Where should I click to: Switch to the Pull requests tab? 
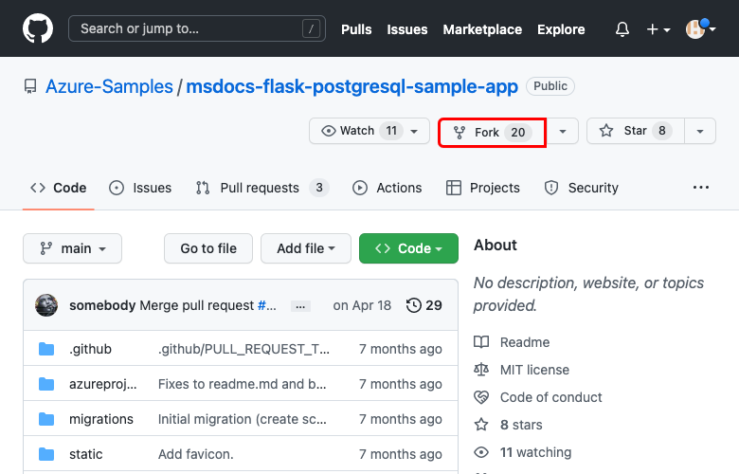261,188
